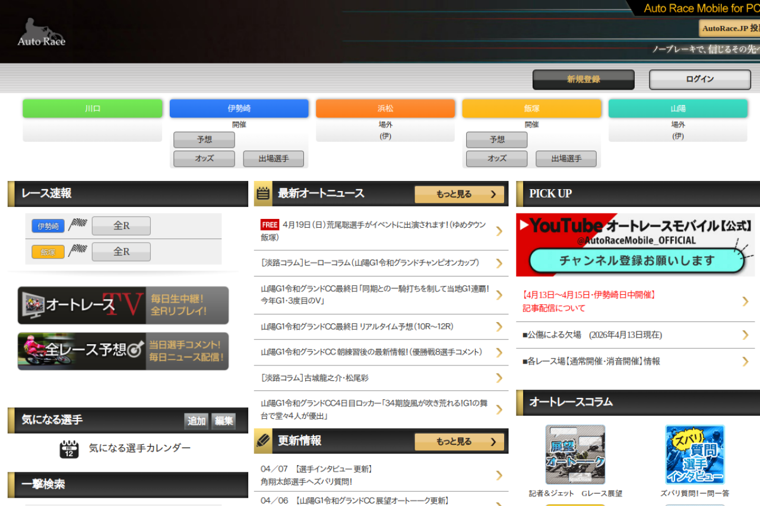This screenshot has width=760, height=506.
Task: Open 出場選手 under 伊勢崎
Action: click(x=273, y=159)
